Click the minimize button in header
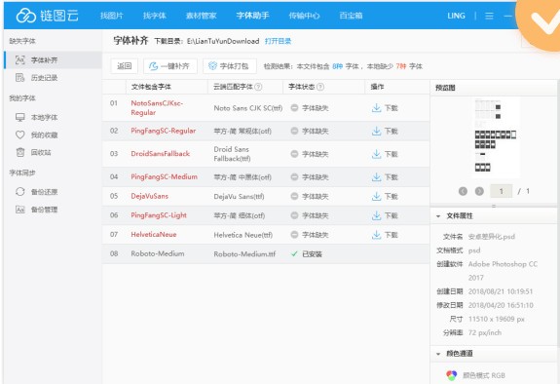Screen dimensions: 560x384 tap(507, 17)
